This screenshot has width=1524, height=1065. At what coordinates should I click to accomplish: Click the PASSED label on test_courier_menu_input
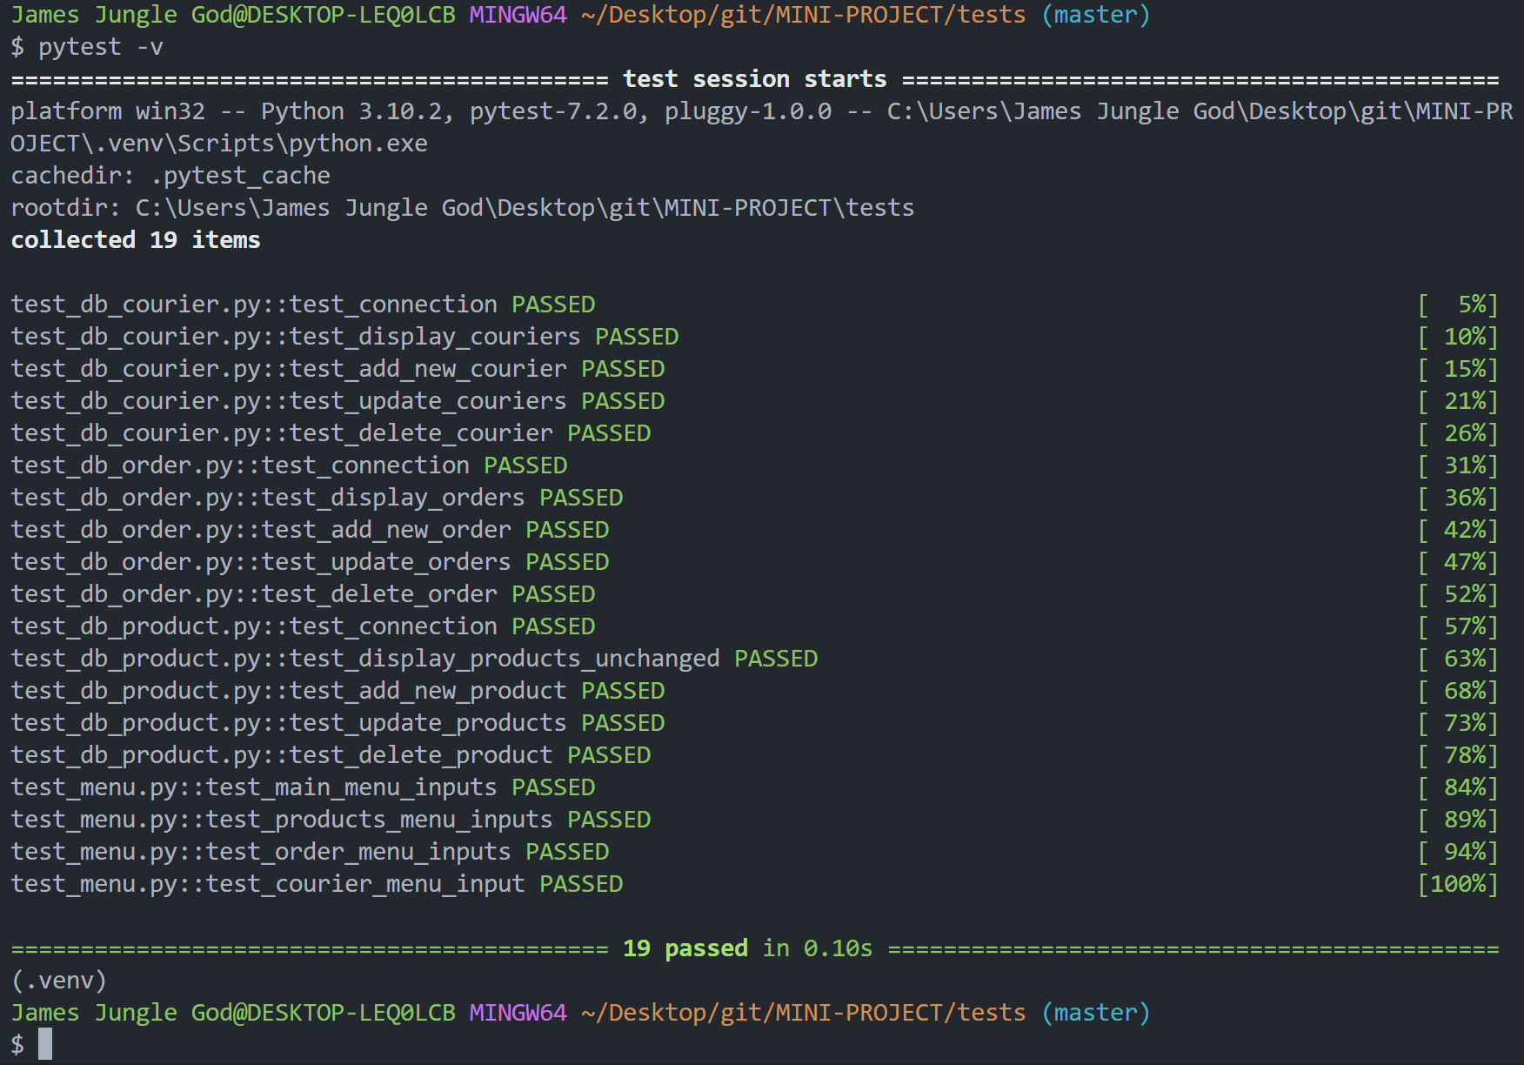pyautogui.click(x=581, y=883)
